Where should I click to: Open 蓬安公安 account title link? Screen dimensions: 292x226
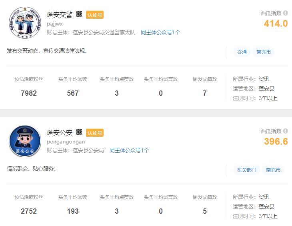(x=60, y=133)
